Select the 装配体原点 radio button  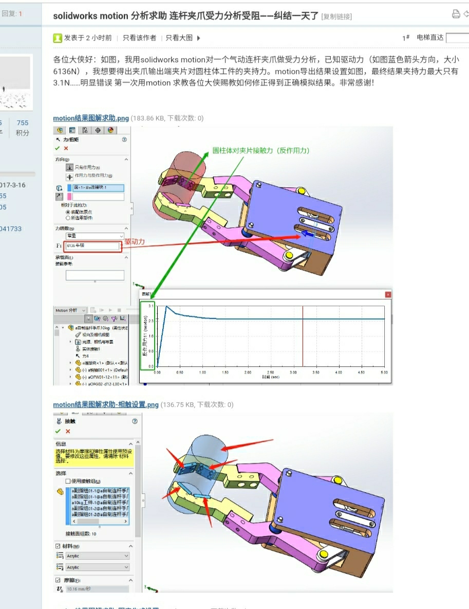tap(68, 212)
